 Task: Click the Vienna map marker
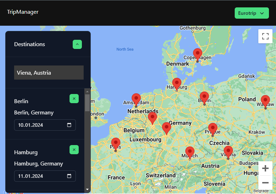pyautogui.click(x=228, y=152)
